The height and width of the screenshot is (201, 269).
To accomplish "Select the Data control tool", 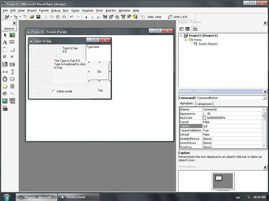I will click(12, 101).
